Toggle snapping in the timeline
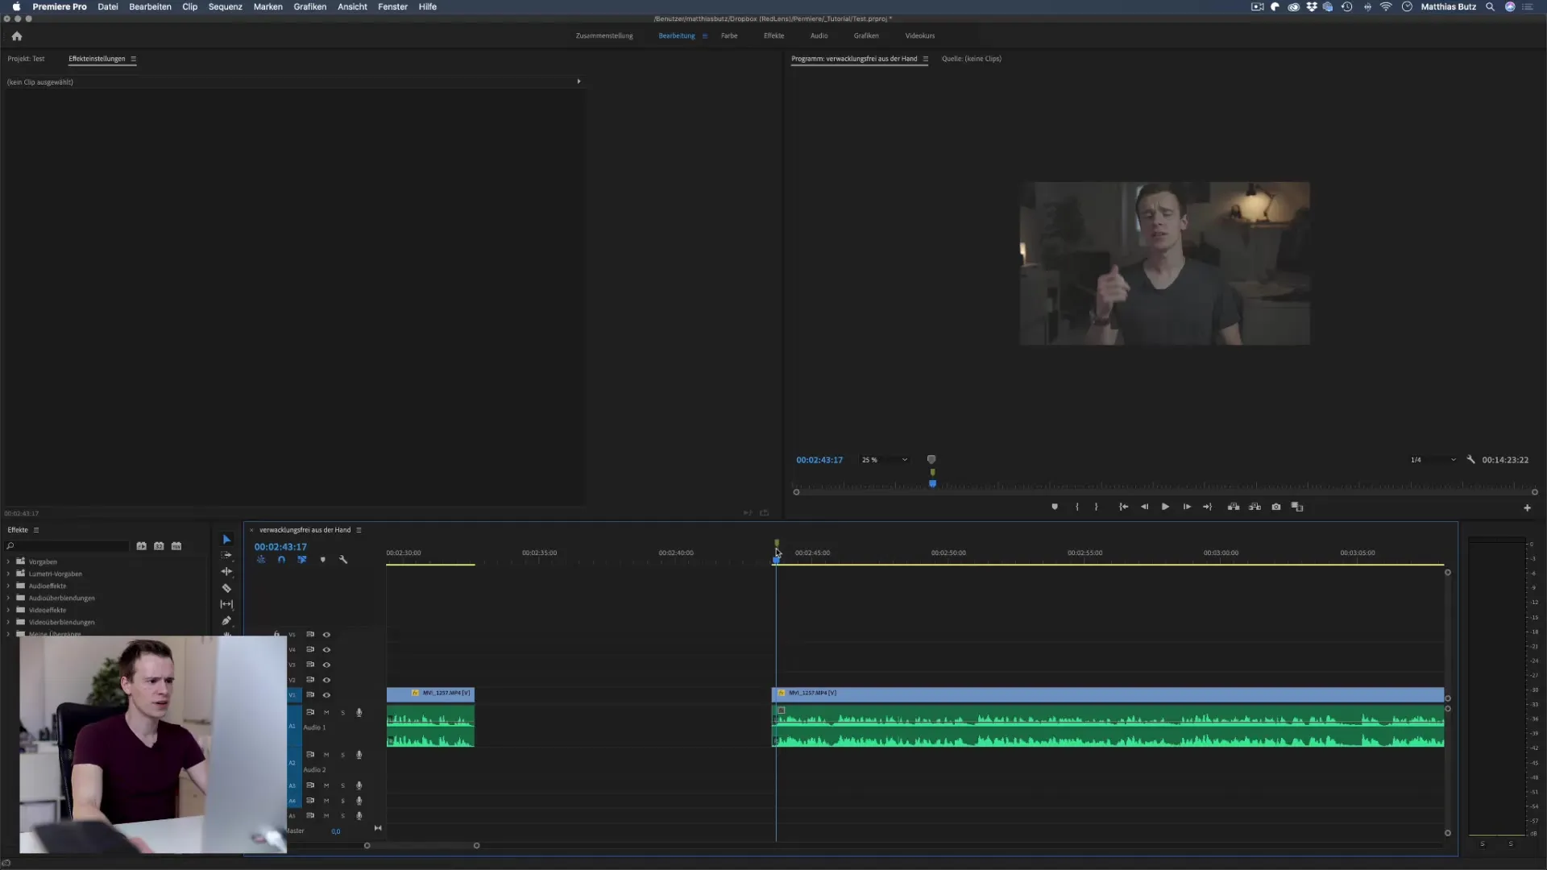The image size is (1547, 870). [281, 559]
